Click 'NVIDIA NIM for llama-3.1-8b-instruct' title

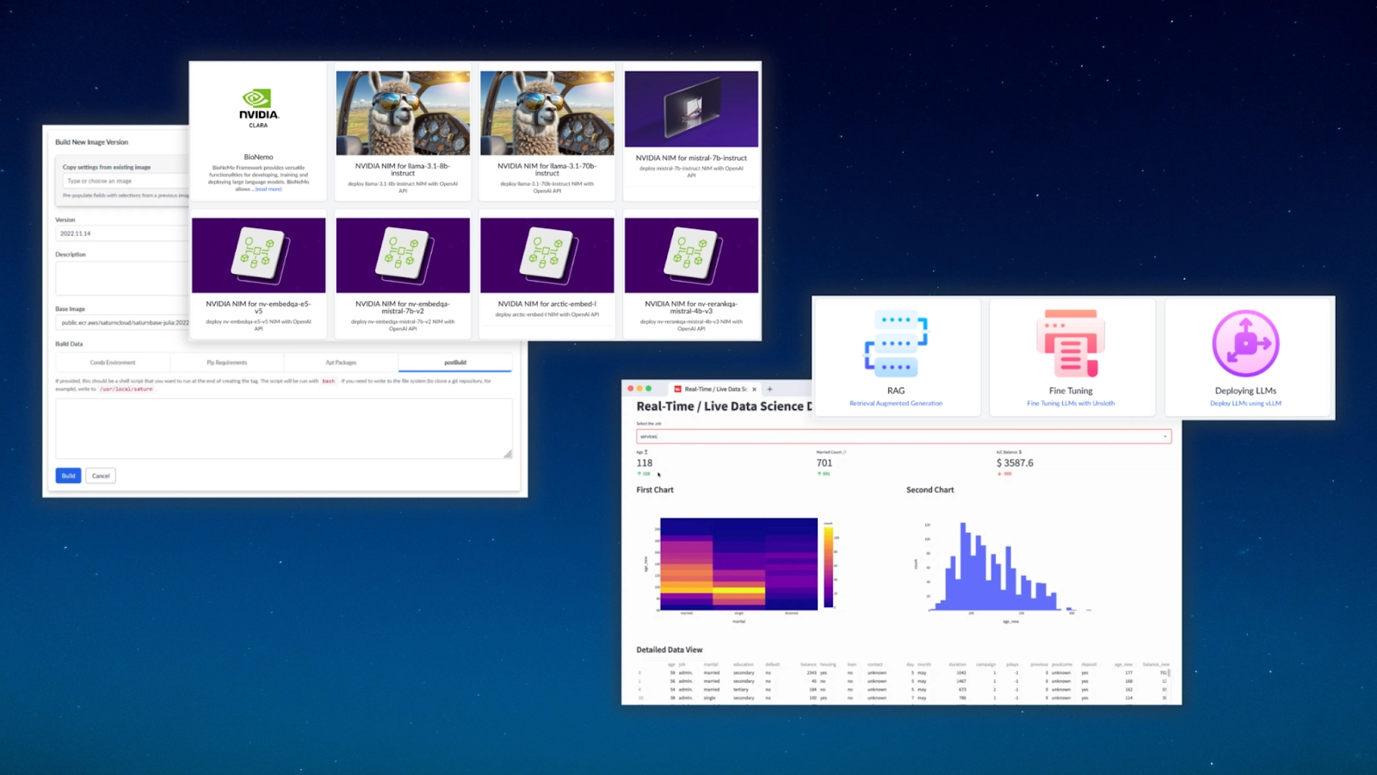tap(403, 170)
